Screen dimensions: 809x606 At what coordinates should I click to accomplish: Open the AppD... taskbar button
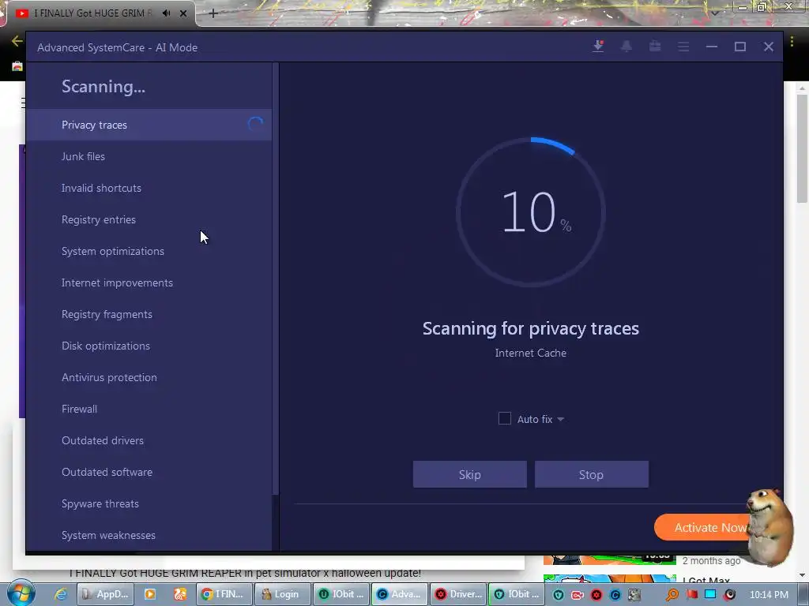pos(106,594)
